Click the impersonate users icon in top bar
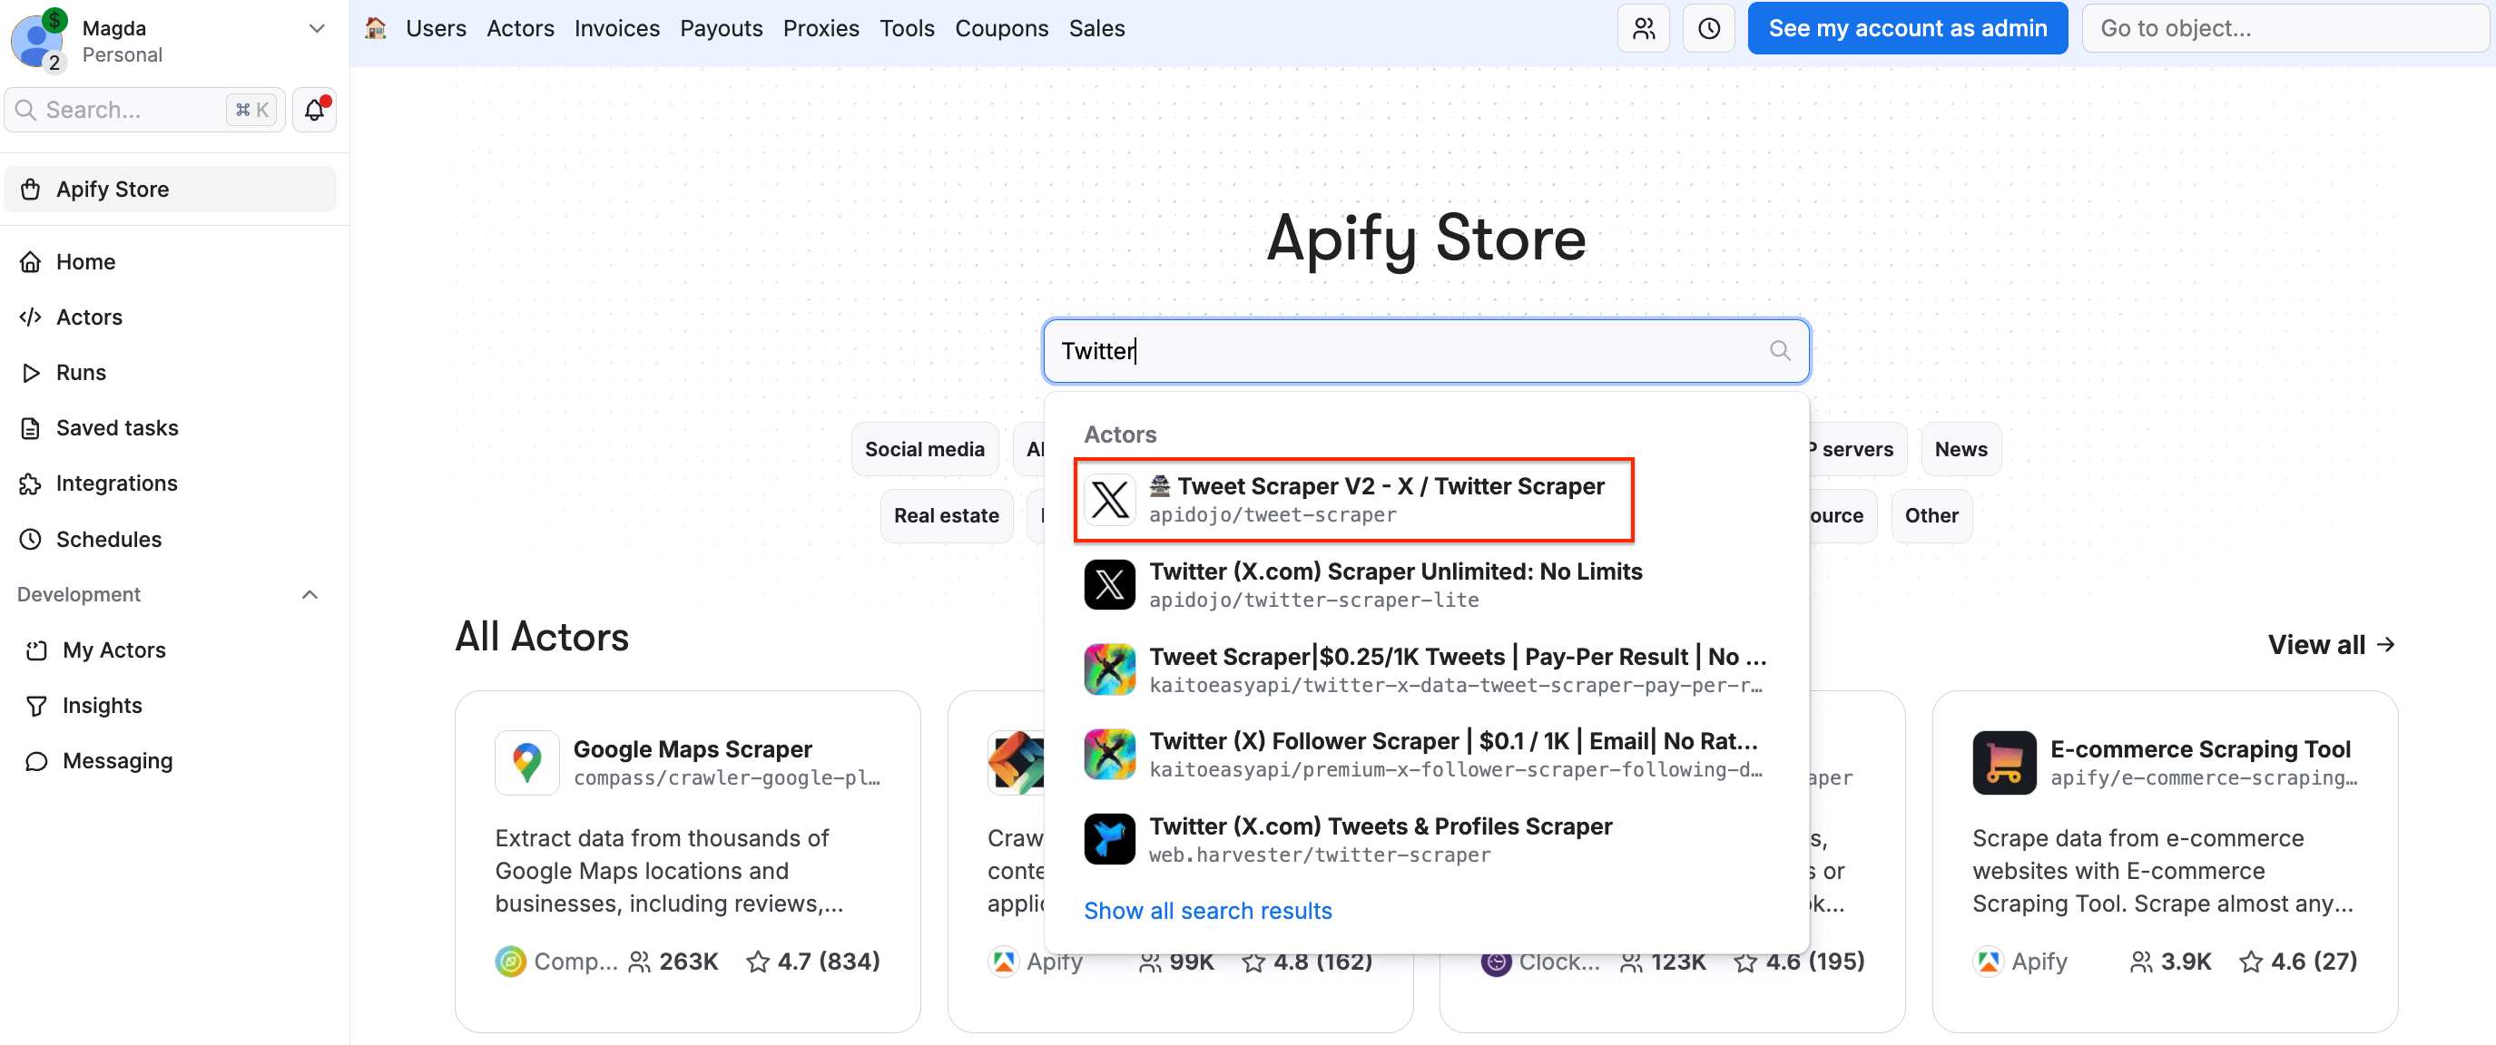Viewport: 2496px width, 1045px height. [x=1644, y=28]
